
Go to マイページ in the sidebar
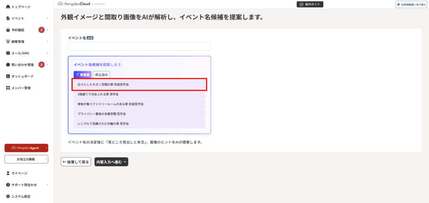[x=19, y=173]
